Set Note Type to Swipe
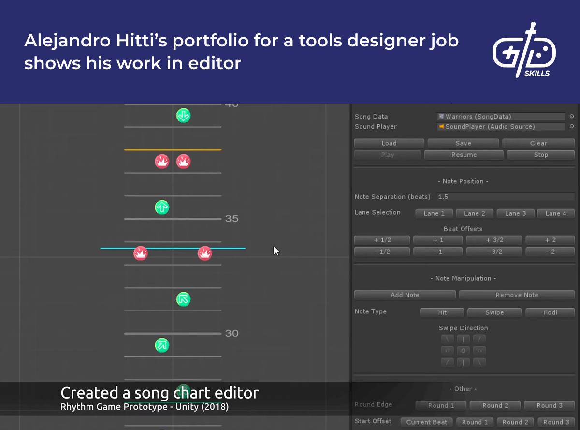 494,312
